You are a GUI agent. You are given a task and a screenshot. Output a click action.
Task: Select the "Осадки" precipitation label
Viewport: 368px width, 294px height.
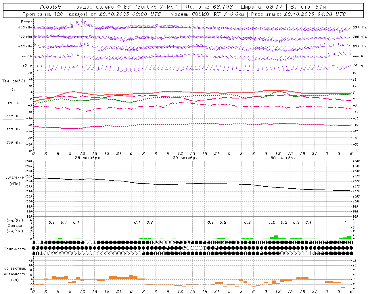(15, 226)
